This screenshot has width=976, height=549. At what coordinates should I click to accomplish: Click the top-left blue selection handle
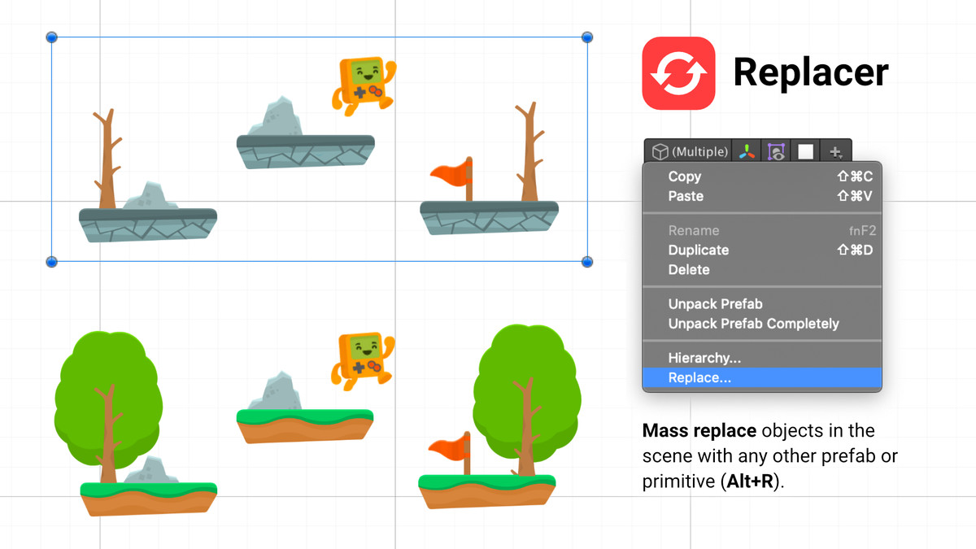(52, 37)
